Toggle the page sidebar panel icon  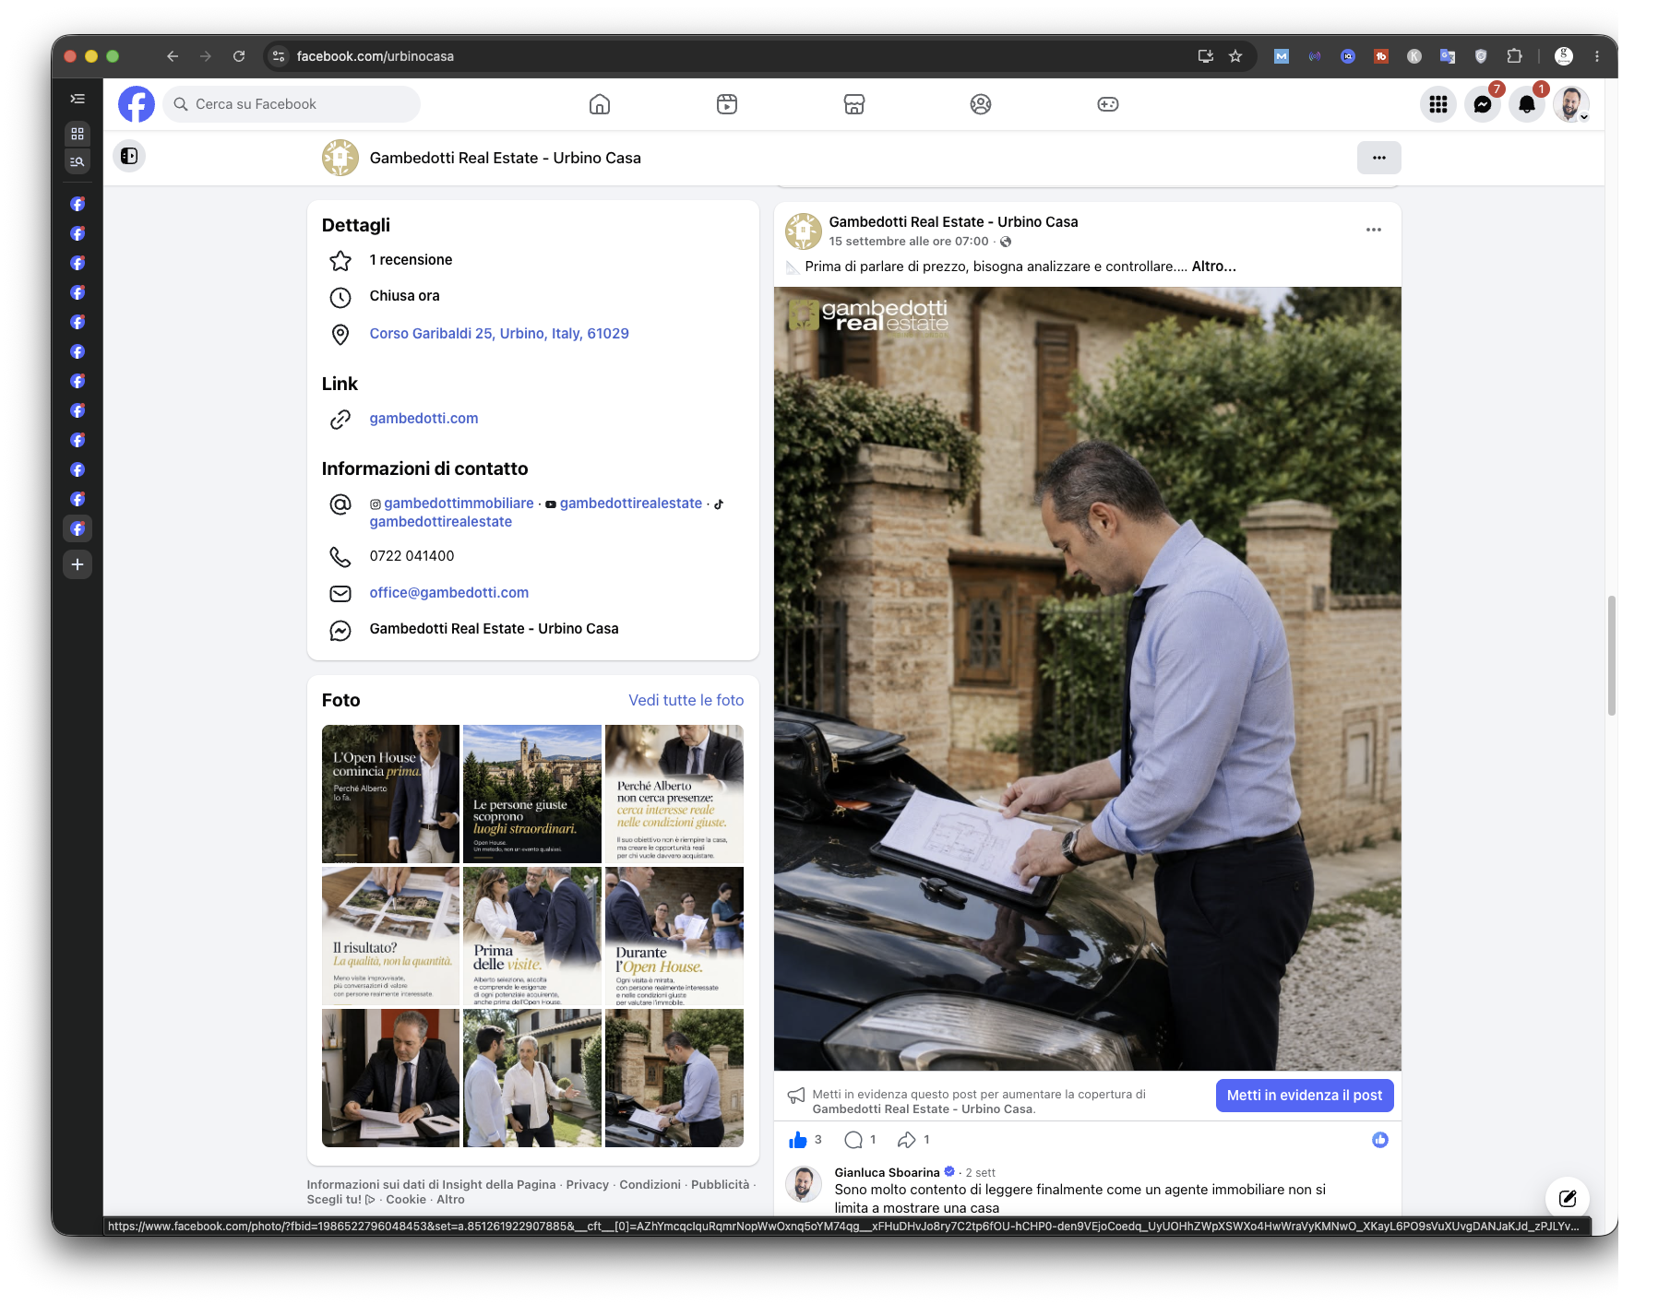click(129, 156)
